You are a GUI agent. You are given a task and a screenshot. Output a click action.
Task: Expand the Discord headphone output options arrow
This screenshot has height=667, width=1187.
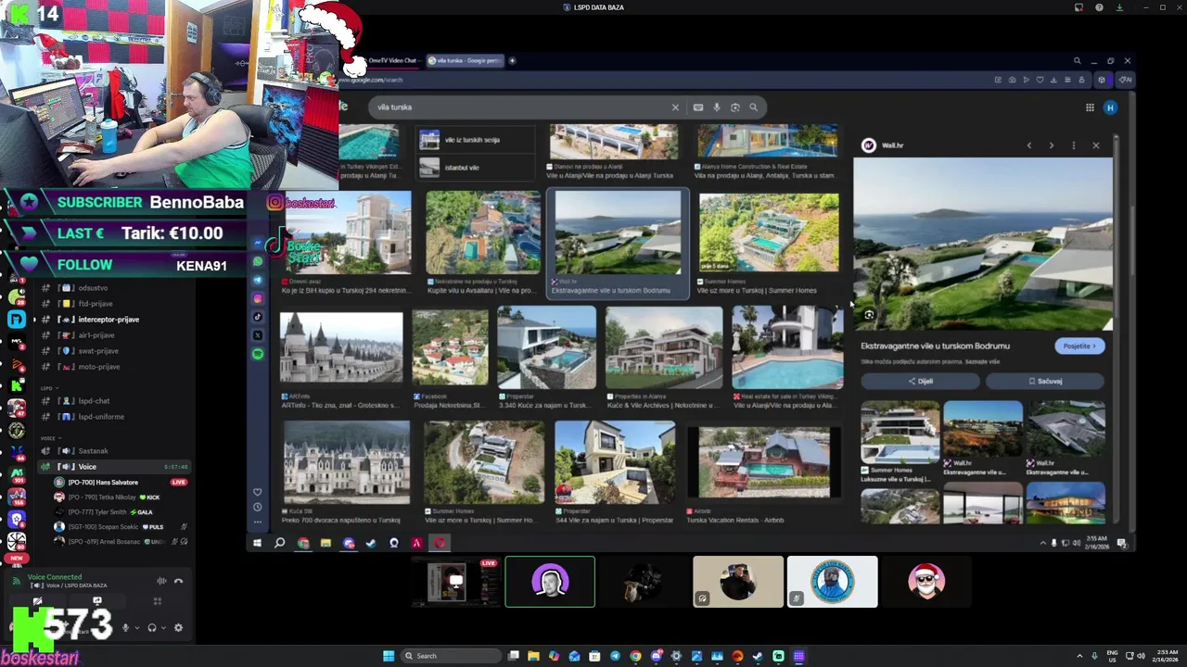tap(164, 627)
